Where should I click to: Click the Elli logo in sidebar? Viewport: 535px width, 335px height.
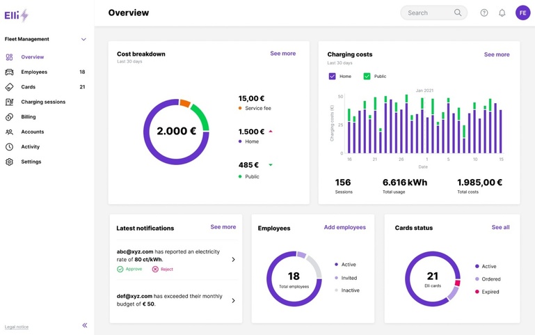(x=16, y=15)
